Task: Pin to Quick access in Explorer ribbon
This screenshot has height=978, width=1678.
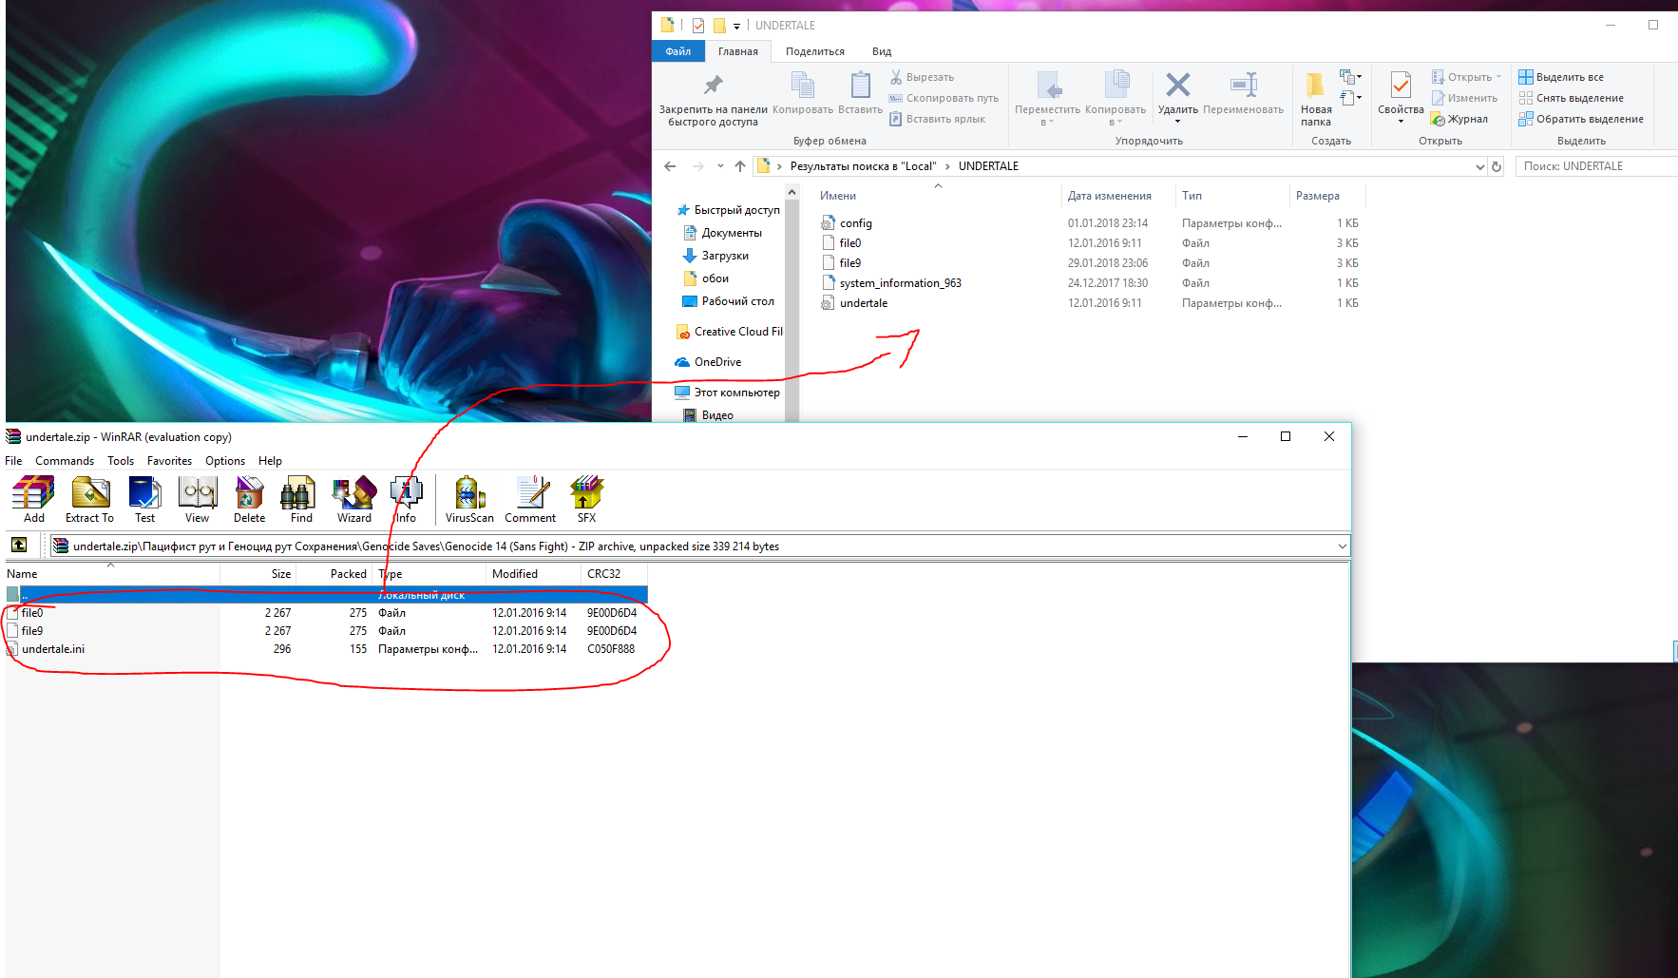Action: (713, 99)
